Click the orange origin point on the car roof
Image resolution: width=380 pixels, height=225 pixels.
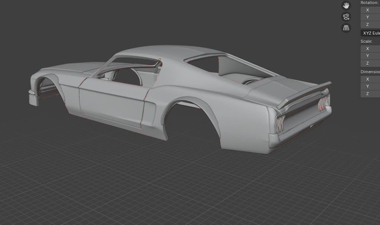click(160, 59)
